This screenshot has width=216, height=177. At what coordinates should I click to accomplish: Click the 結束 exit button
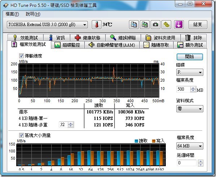pyautogui.click(x=198, y=25)
